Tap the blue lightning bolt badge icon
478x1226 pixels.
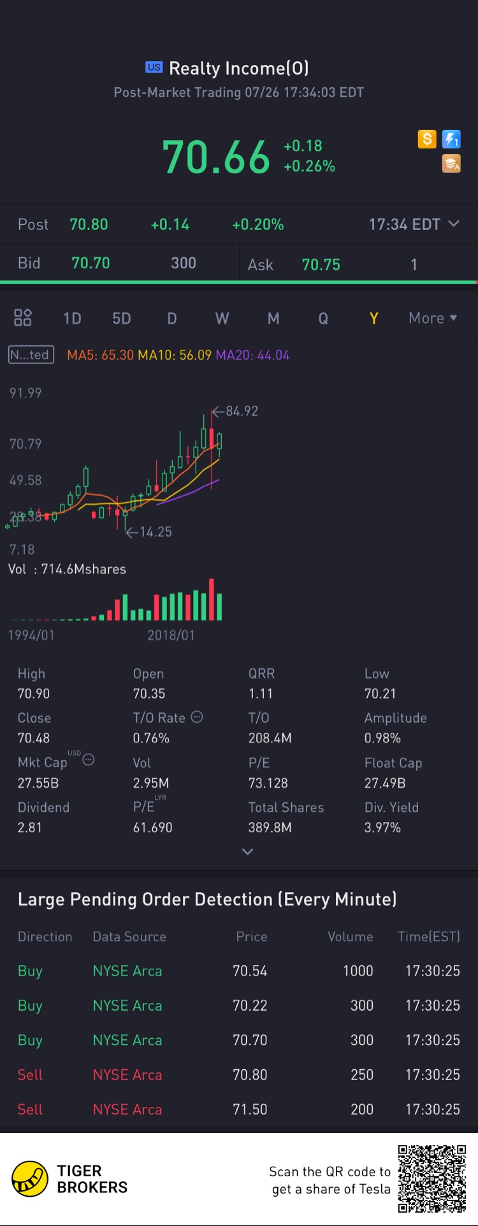[451, 139]
